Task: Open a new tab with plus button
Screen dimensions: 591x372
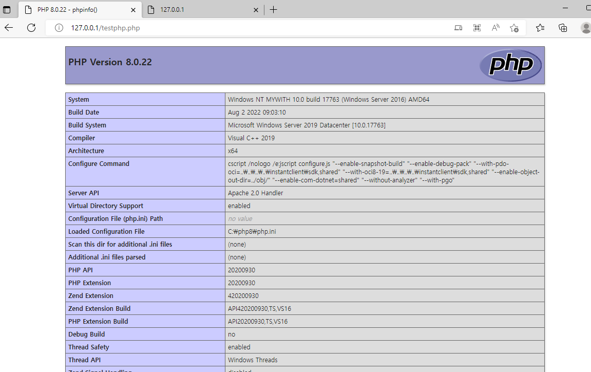Action: tap(274, 10)
